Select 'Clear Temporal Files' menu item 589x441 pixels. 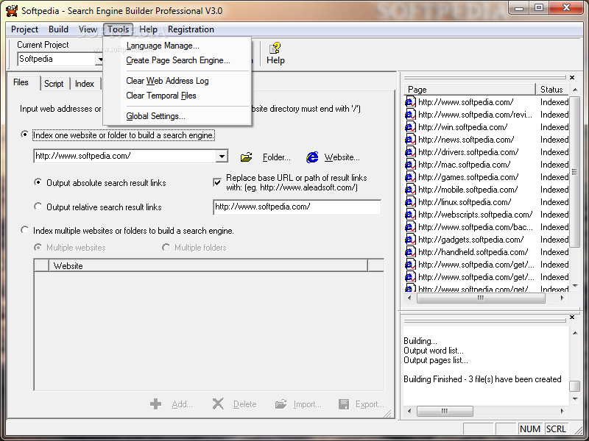(161, 96)
